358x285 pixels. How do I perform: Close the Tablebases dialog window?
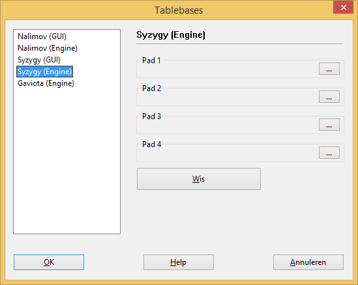[x=344, y=7]
